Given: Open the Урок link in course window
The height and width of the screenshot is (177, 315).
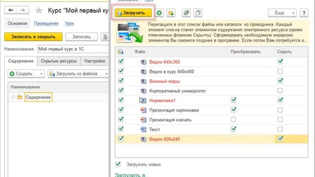Looking at the screenshot, I should point(69,24).
